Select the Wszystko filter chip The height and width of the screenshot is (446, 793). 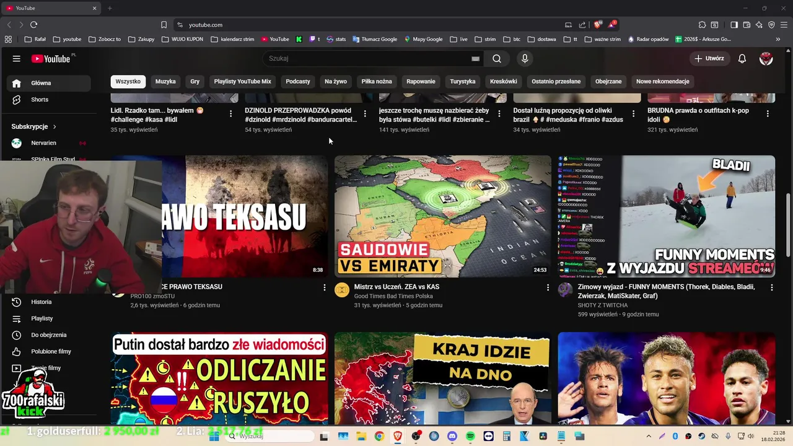[128, 81]
